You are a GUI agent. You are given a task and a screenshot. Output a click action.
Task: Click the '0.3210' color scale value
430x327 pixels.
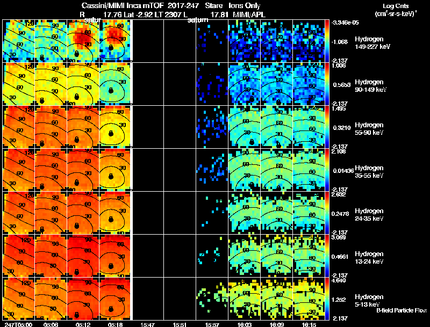342,128
